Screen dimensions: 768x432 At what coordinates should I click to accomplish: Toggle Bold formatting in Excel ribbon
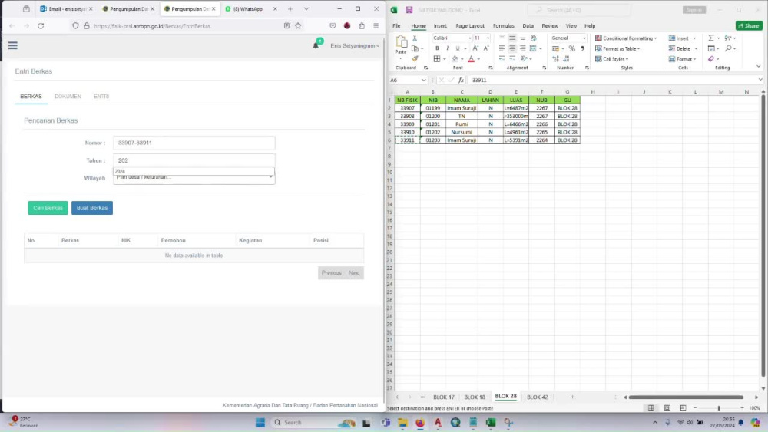tap(437, 48)
